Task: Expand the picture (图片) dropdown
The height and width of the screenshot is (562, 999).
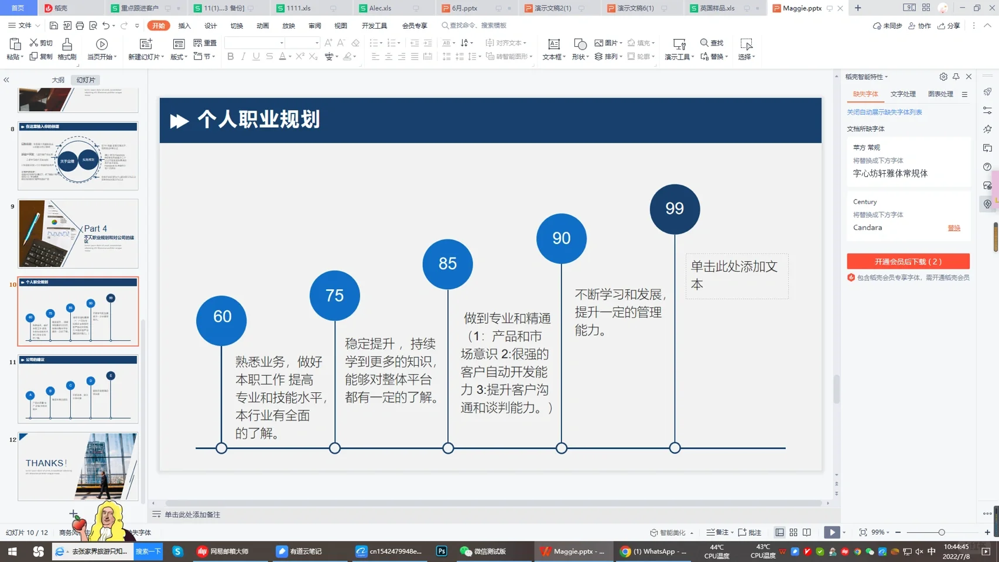Action: click(621, 43)
